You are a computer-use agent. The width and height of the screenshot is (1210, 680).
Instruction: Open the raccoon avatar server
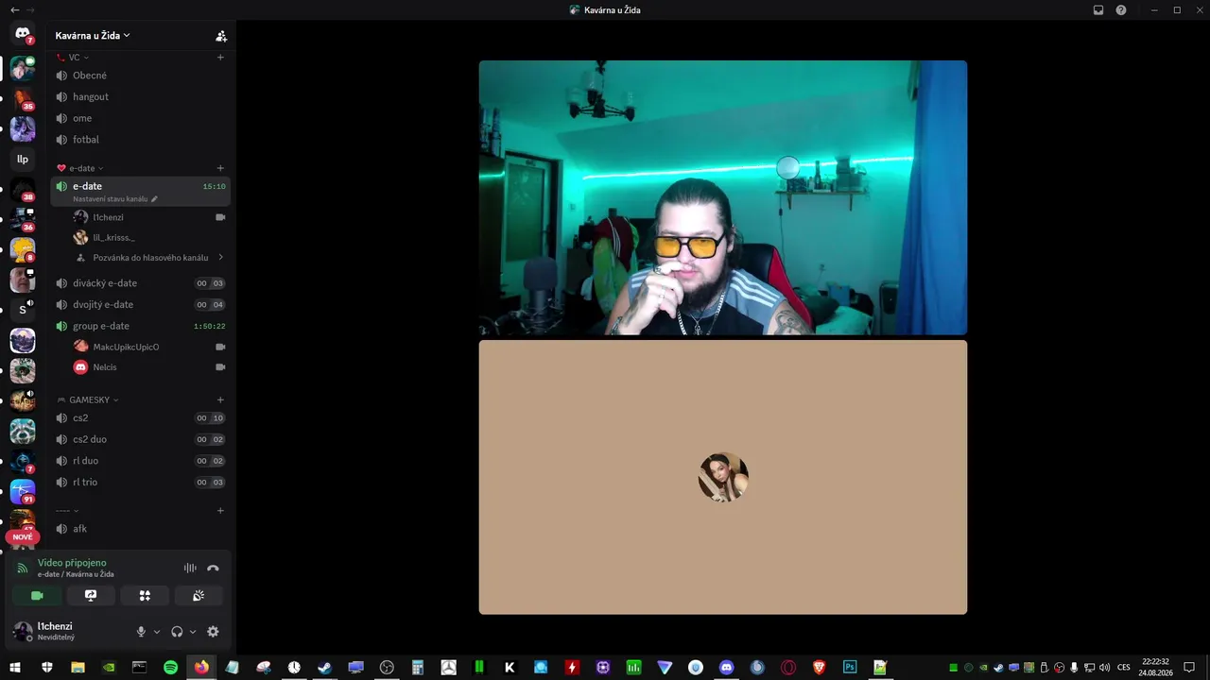[x=23, y=431]
